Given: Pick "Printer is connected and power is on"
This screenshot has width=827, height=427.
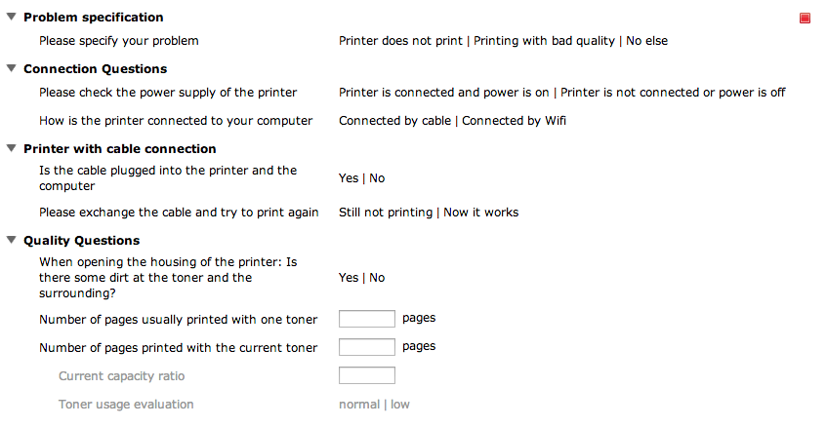Looking at the screenshot, I should pyautogui.click(x=443, y=93).
